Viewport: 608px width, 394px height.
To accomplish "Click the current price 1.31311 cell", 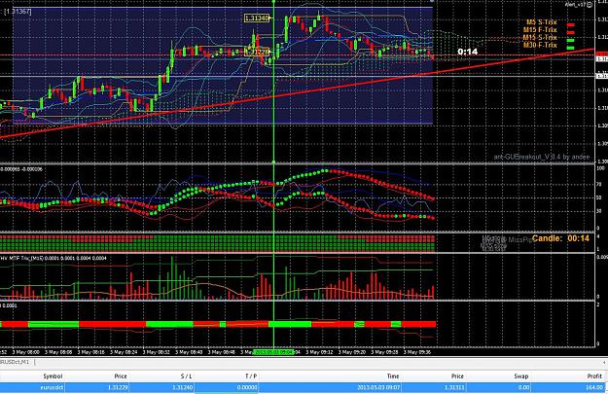I will point(453,387).
